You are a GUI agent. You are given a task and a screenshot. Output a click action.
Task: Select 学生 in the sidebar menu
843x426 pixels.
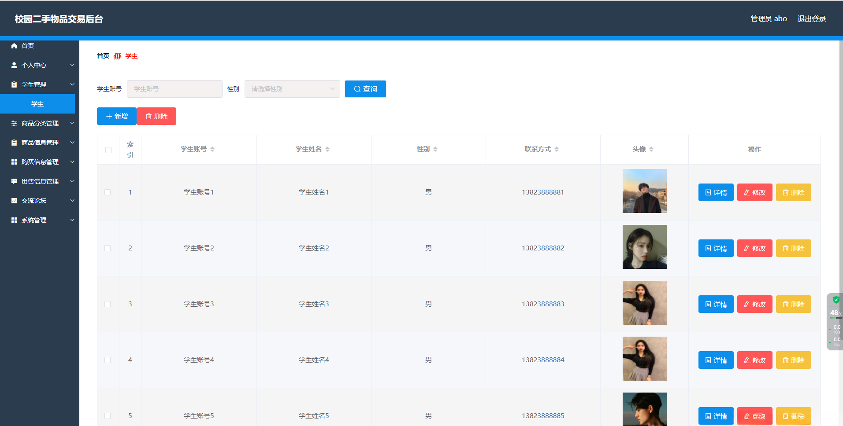click(38, 103)
